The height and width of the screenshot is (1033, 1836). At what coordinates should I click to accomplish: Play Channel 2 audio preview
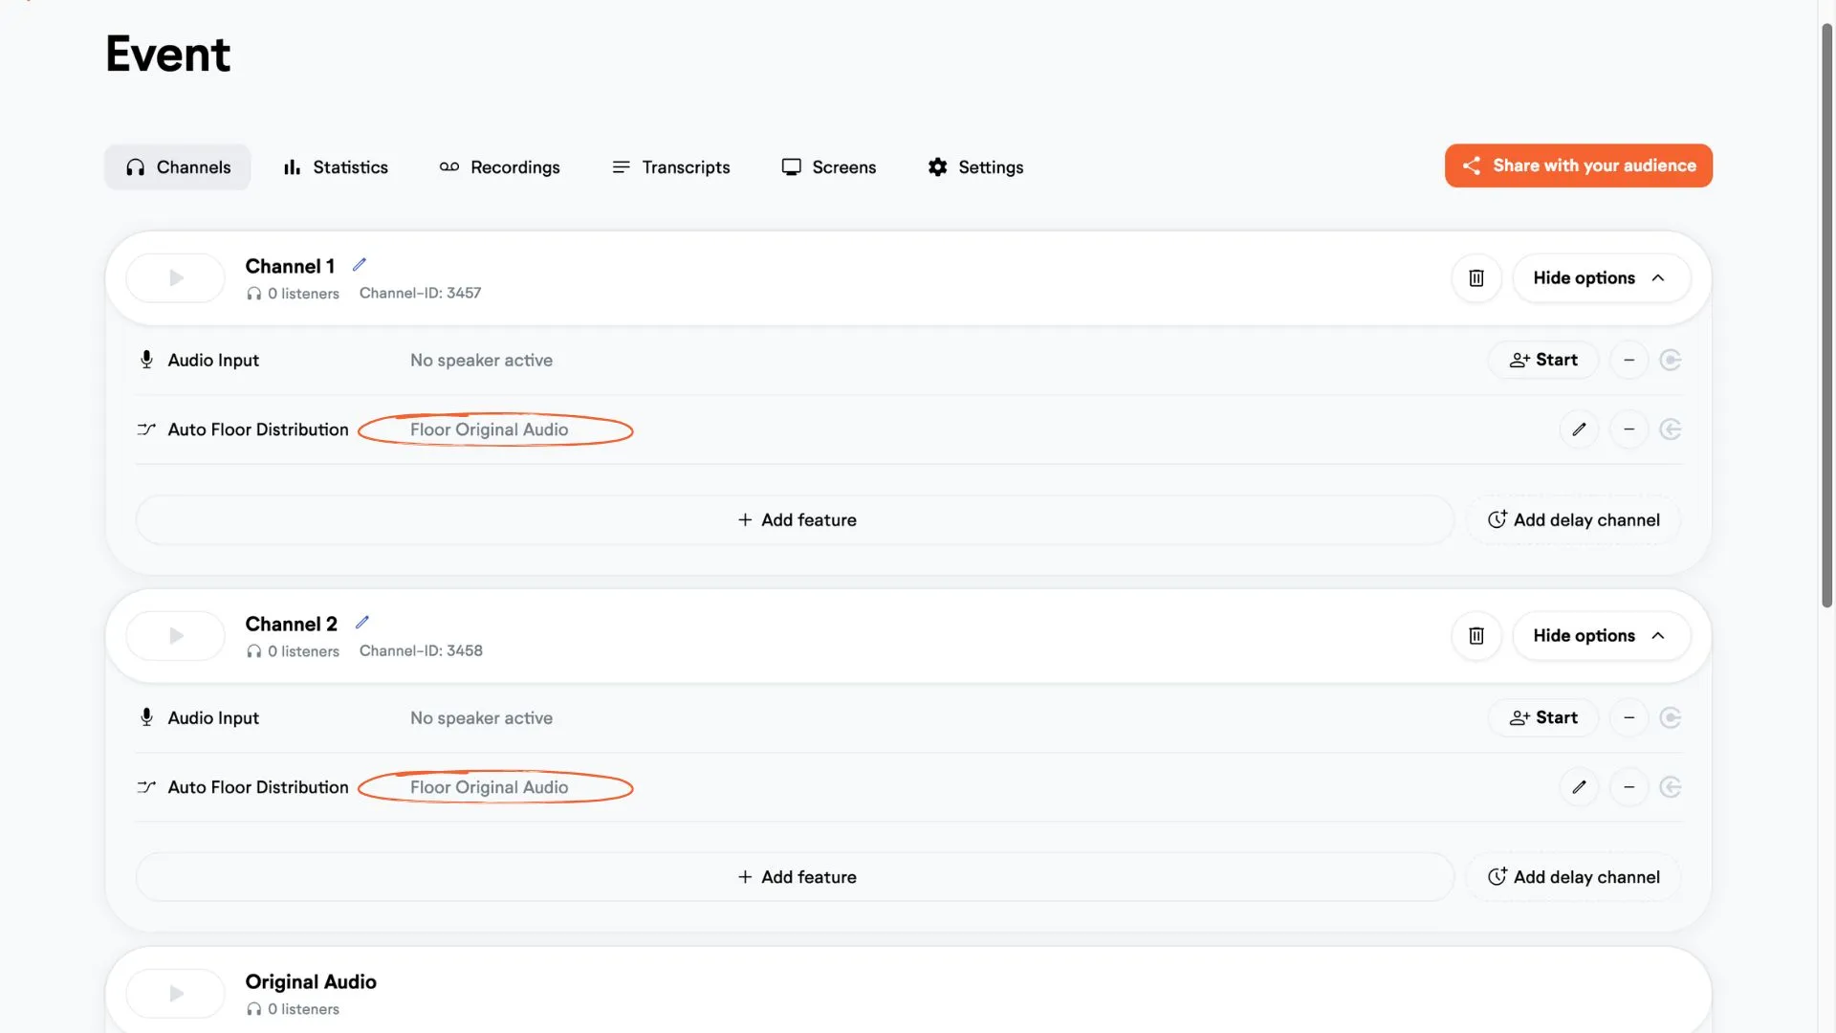click(x=176, y=636)
